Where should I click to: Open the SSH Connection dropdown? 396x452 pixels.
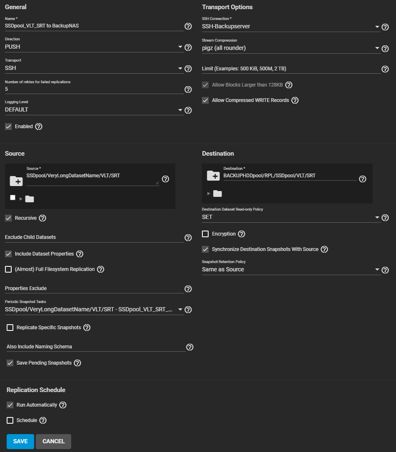click(291, 27)
